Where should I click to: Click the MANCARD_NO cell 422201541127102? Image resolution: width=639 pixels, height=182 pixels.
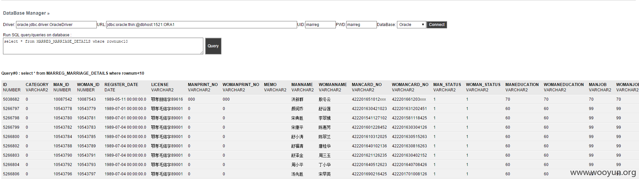click(x=369, y=118)
